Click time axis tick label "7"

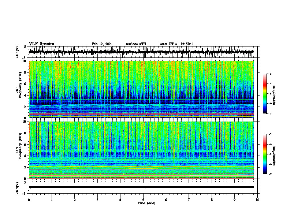(x=189, y=200)
